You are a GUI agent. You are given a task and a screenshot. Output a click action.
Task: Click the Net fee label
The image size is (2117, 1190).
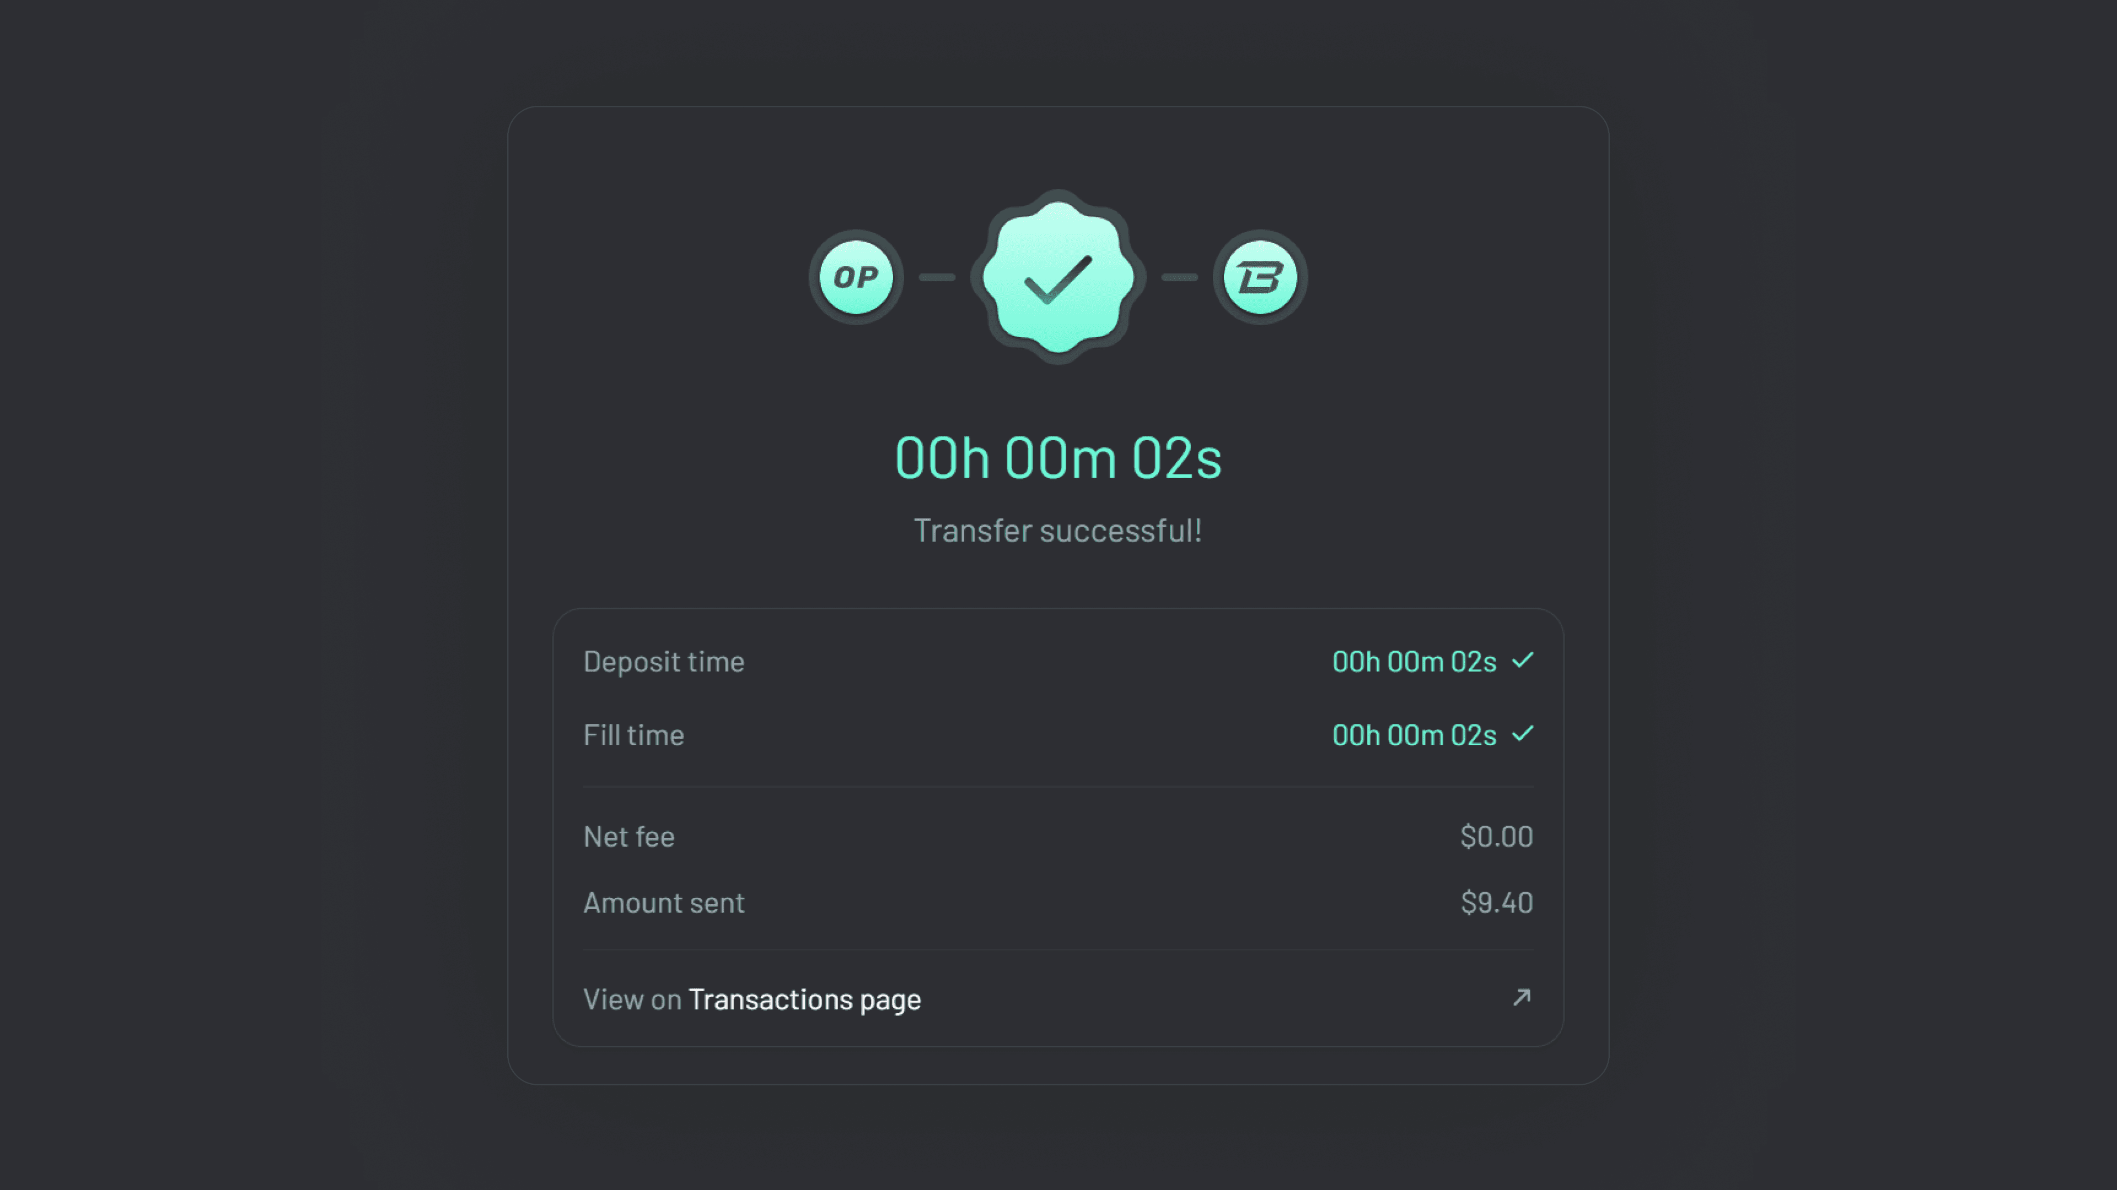click(628, 837)
